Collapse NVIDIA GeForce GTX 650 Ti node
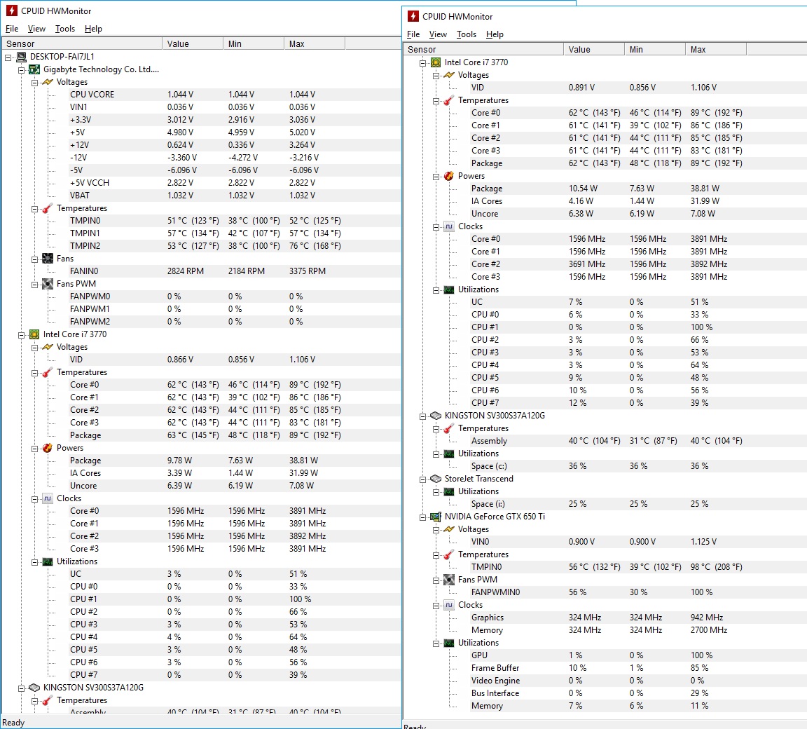Screen dimensions: 807x729 pos(422,517)
